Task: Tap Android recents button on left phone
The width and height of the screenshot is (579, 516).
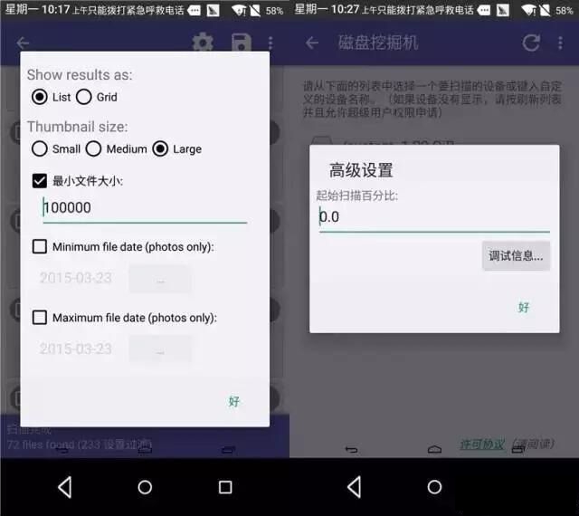Action: pos(225,487)
